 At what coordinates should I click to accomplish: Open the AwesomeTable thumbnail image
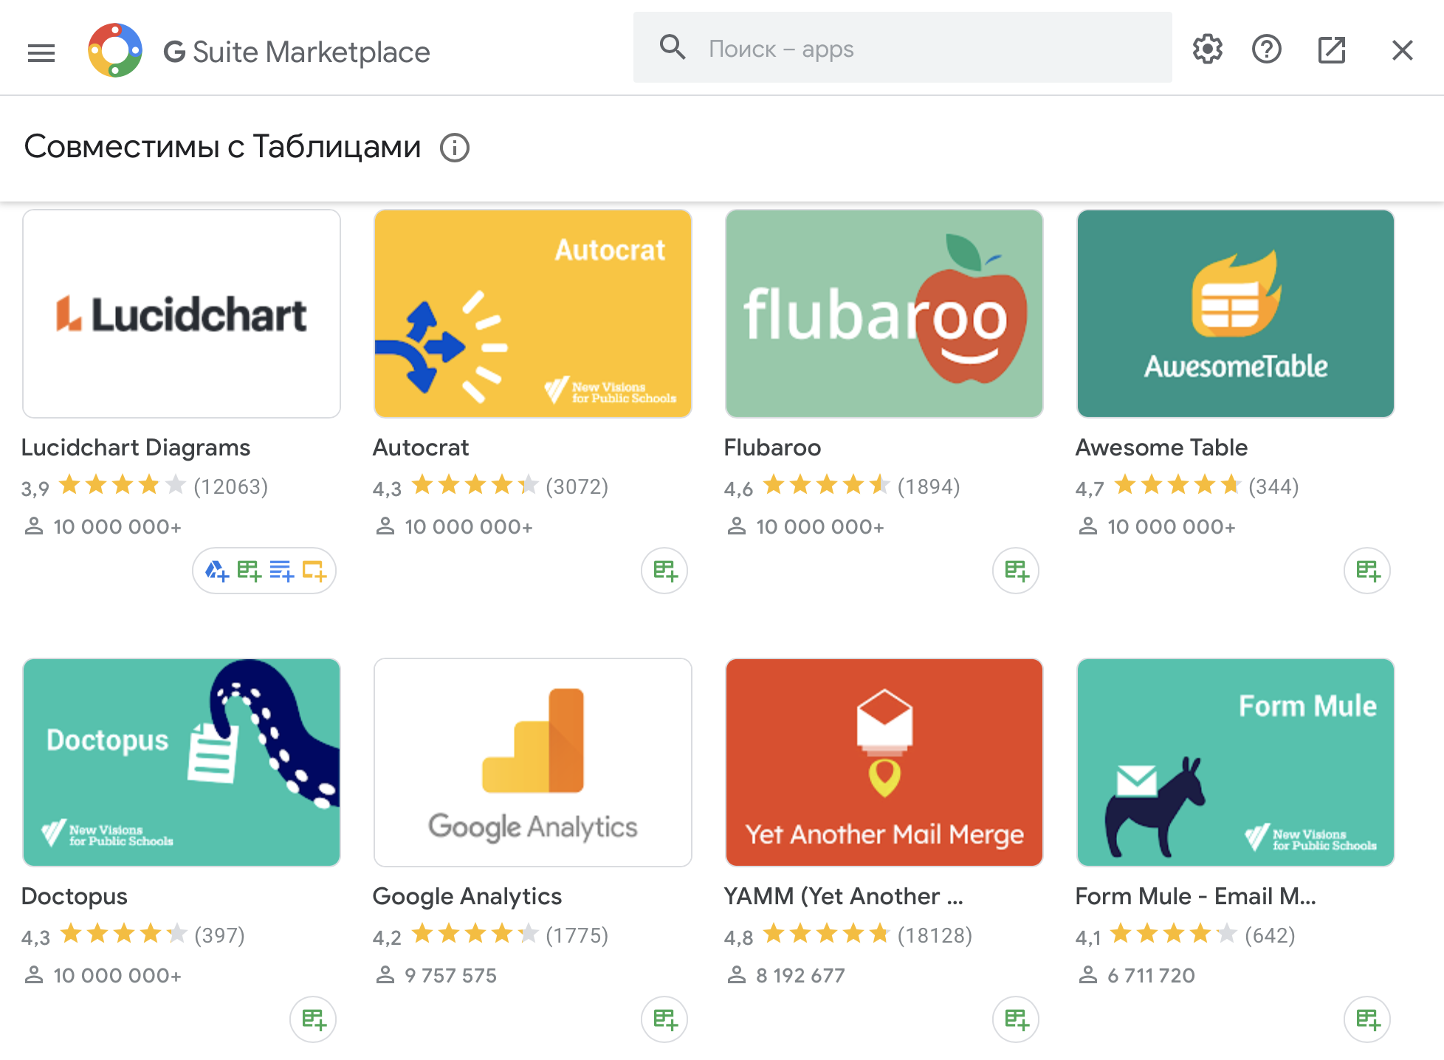(1236, 314)
